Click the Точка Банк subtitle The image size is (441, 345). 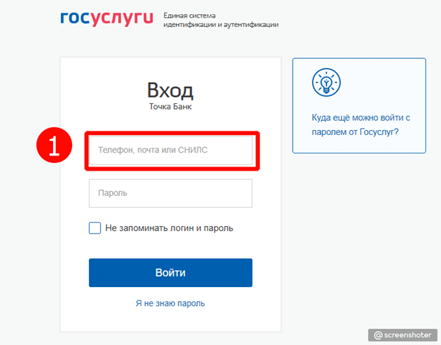click(170, 107)
